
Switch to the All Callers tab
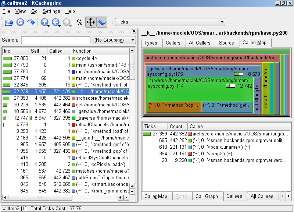tap(200, 43)
